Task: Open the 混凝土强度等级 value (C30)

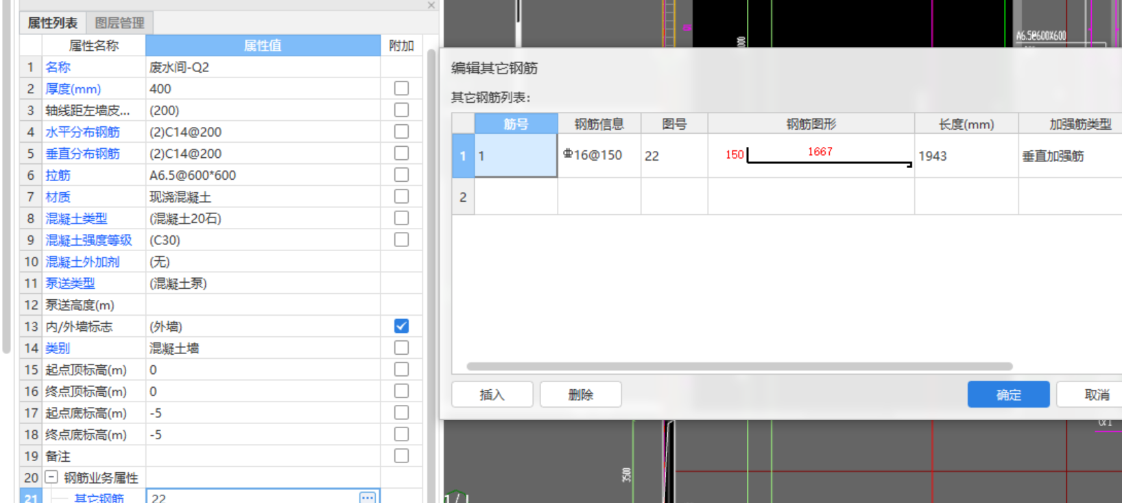Action: coord(263,239)
